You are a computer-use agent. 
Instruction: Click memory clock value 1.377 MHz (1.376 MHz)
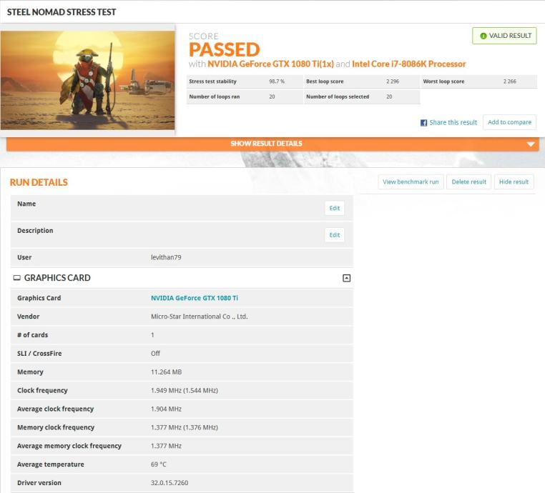click(185, 427)
